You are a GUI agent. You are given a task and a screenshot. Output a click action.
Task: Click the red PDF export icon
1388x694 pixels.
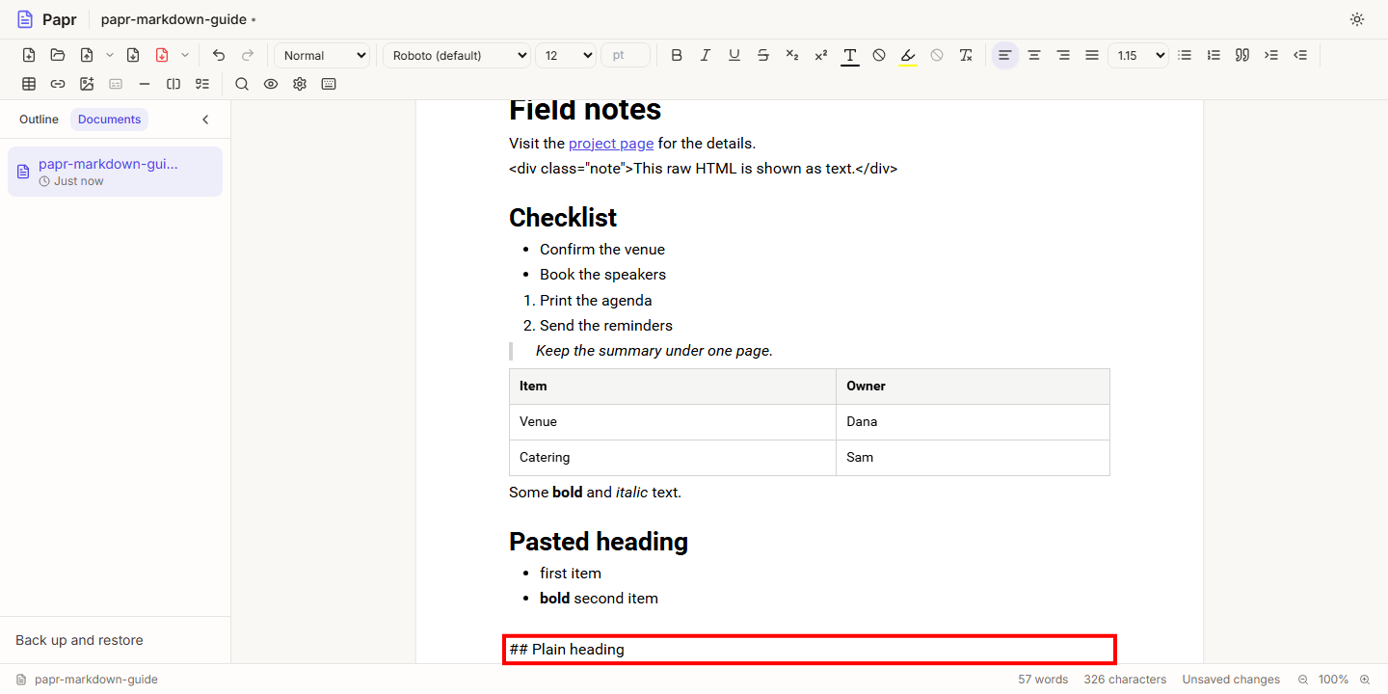click(x=162, y=55)
